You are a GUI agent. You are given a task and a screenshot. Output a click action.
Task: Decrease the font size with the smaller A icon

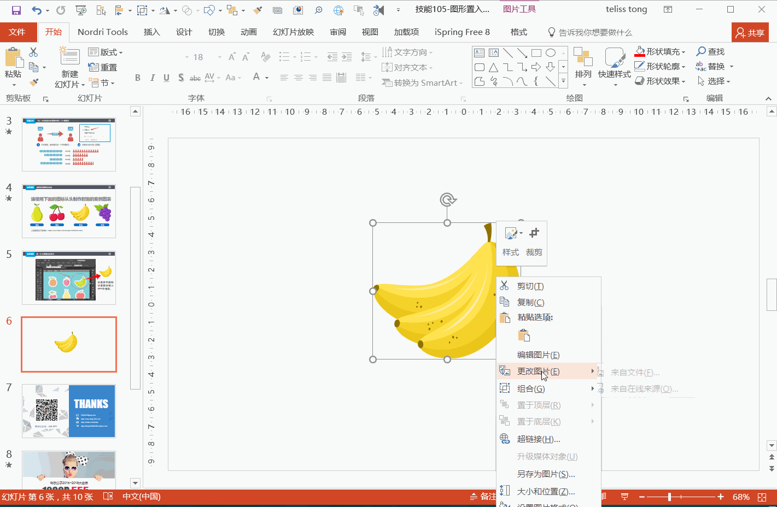(246, 57)
